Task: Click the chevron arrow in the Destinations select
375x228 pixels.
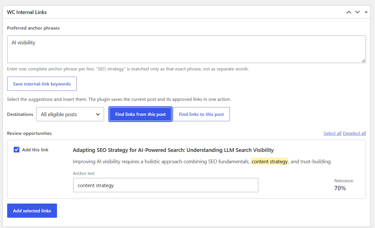Action: tap(98, 114)
